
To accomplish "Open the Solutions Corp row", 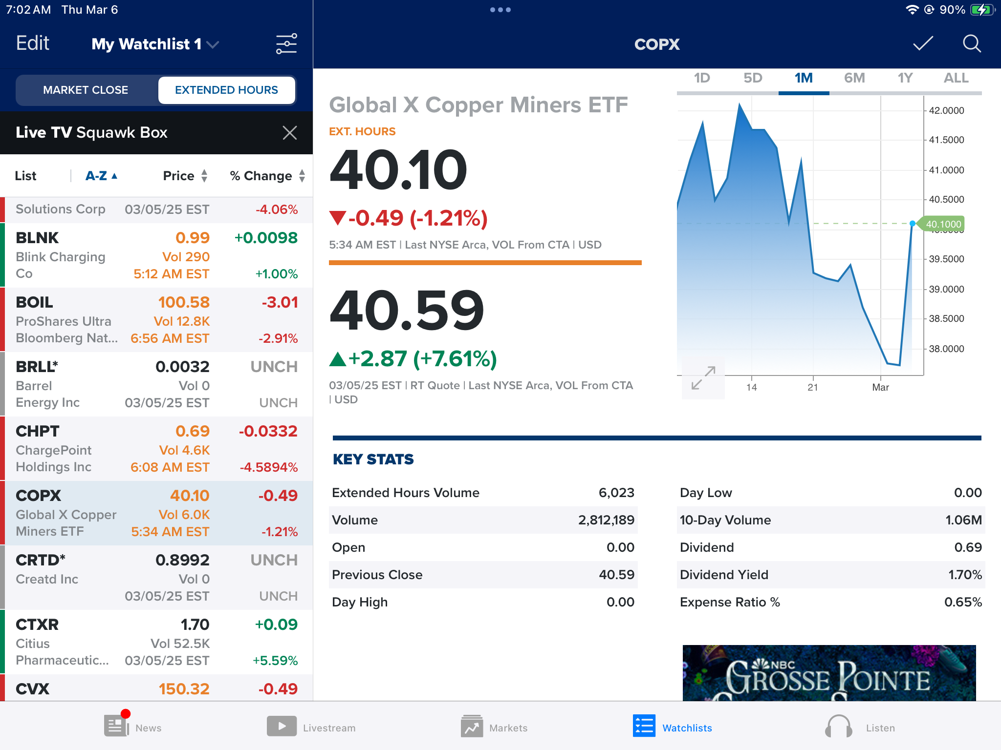I will pyautogui.click(x=156, y=210).
